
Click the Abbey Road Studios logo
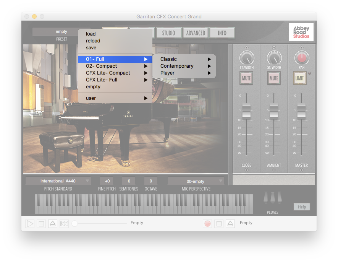[x=301, y=32]
